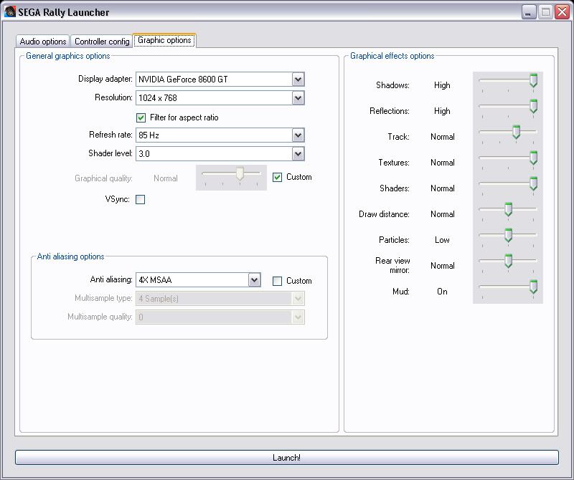574x480 pixels.
Task: Click the disabled Multisample quality dropdown
Action: [x=220, y=317]
